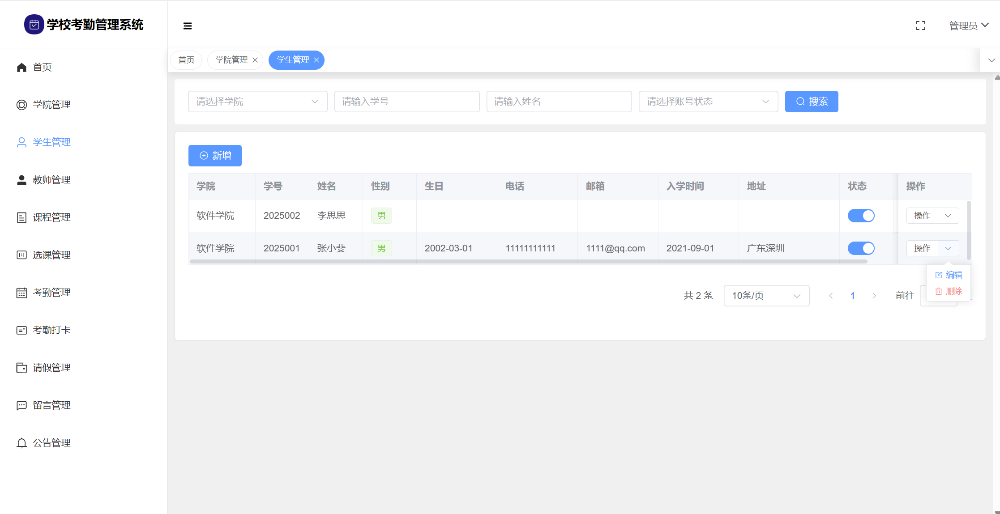Click the 请输入学号 input field
Viewport: 1000px width, 514px height.
click(x=406, y=102)
